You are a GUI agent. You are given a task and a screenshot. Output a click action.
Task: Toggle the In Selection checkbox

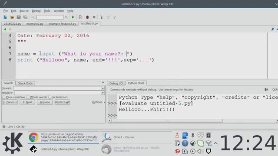point(50,97)
